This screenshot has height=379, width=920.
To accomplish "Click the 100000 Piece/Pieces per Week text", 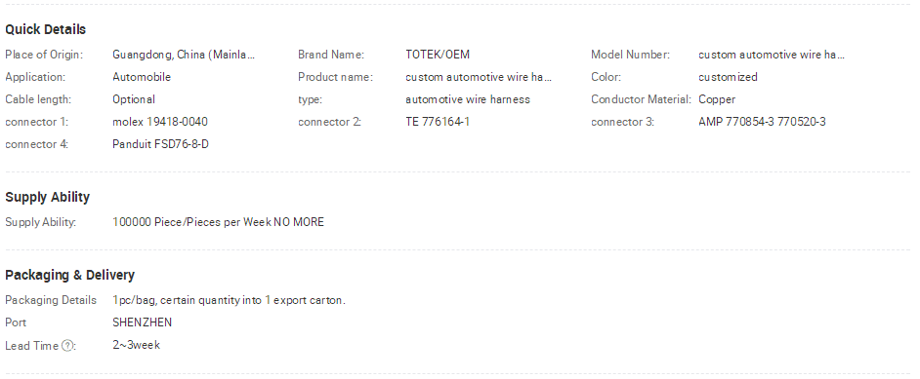I will pos(191,222).
